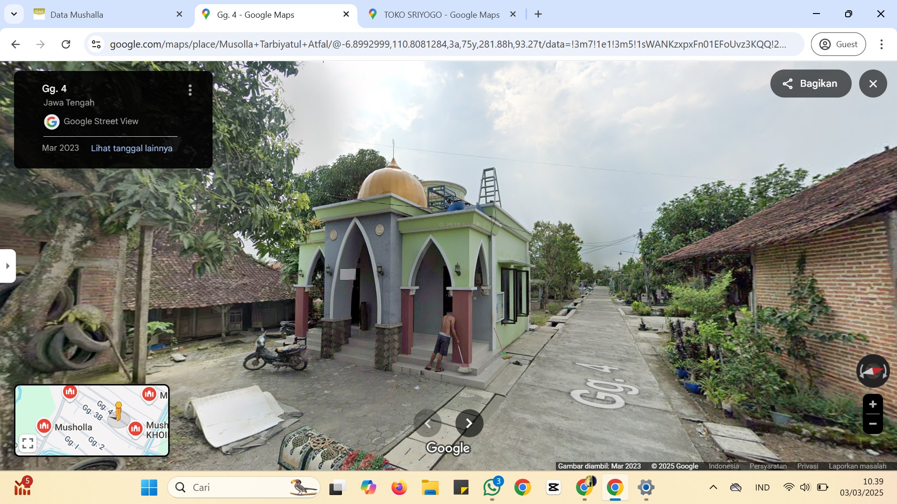Click Lihat tanggal lainnya link
The height and width of the screenshot is (504, 897).
131,148
